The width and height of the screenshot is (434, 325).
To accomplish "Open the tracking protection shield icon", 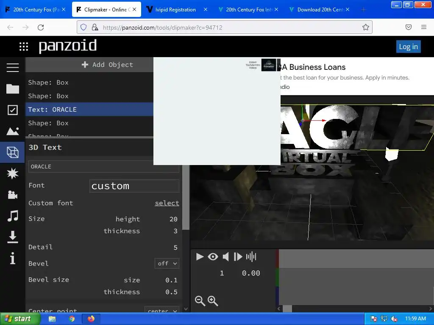I will point(83,27).
